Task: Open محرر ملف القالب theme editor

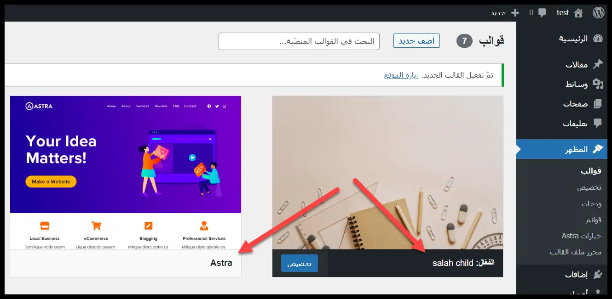Action: pos(576,252)
